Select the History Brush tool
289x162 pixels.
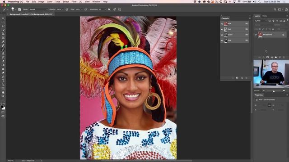tap(3, 57)
